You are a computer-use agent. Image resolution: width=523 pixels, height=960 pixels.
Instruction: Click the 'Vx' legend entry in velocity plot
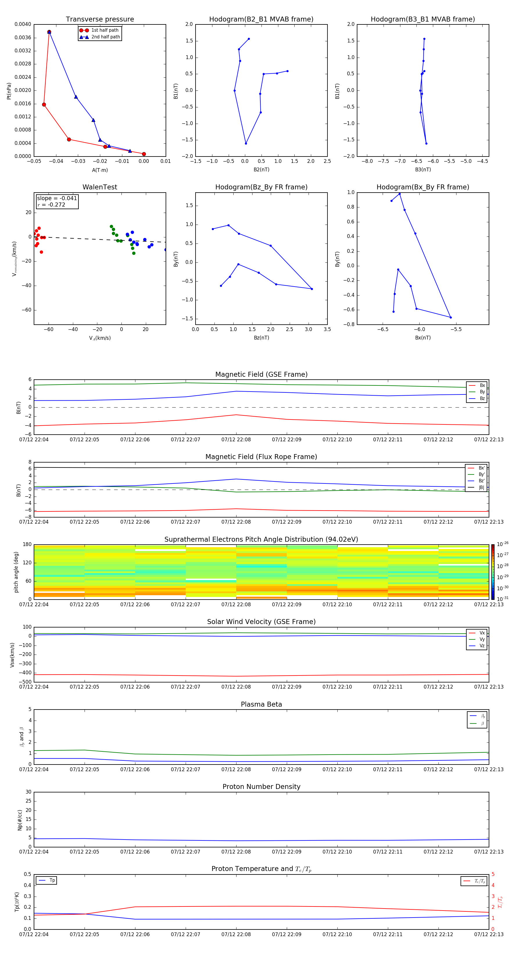(477, 633)
